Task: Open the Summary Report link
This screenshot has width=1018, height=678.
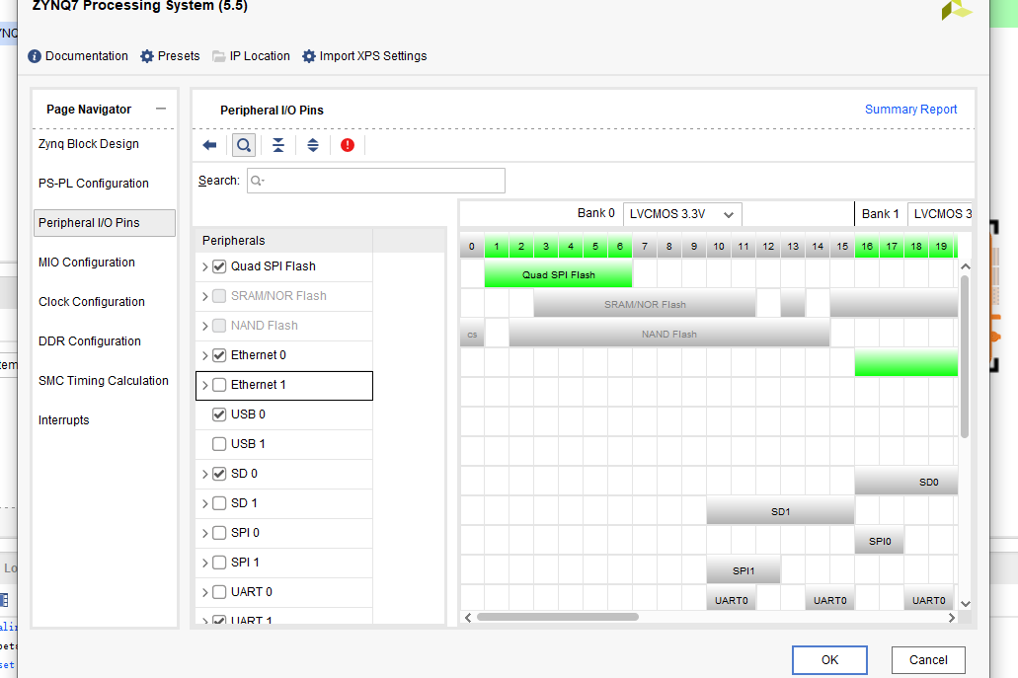Action: point(910,110)
